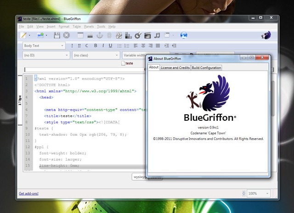Click the horizontal scrollbar in source editor
Screen dimensions: 294x213
[92, 167]
